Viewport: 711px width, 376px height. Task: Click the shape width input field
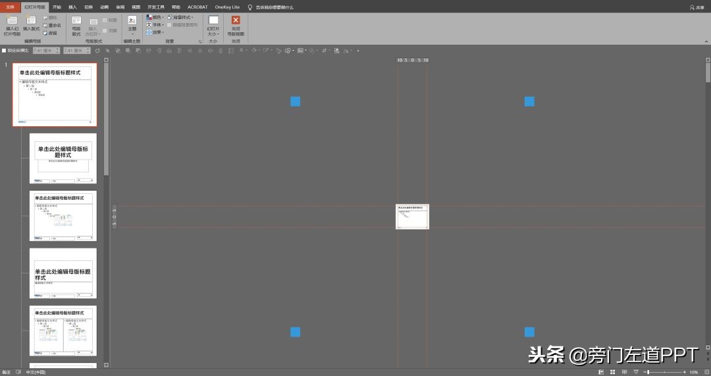point(76,51)
